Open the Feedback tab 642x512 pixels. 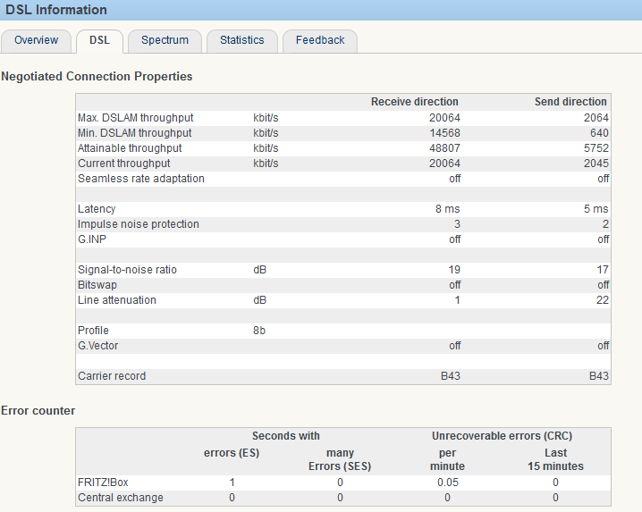tap(320, 40)
